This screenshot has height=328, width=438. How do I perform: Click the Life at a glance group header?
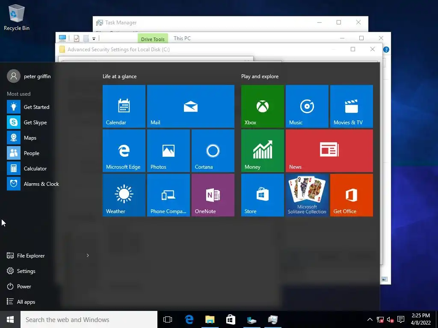pos(120,76)
